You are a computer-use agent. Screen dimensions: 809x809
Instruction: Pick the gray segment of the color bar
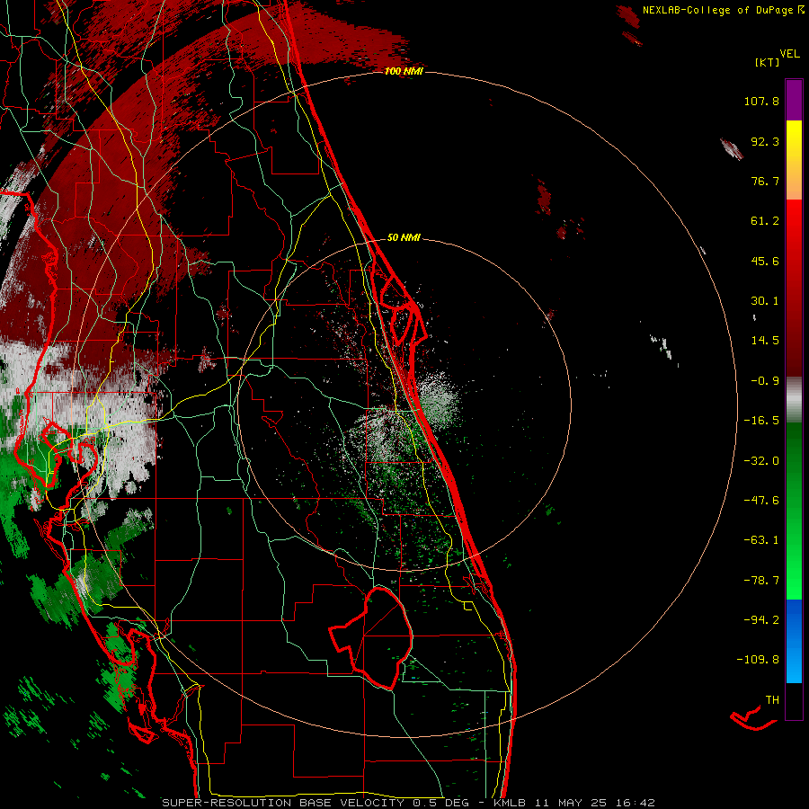(794, 400)
